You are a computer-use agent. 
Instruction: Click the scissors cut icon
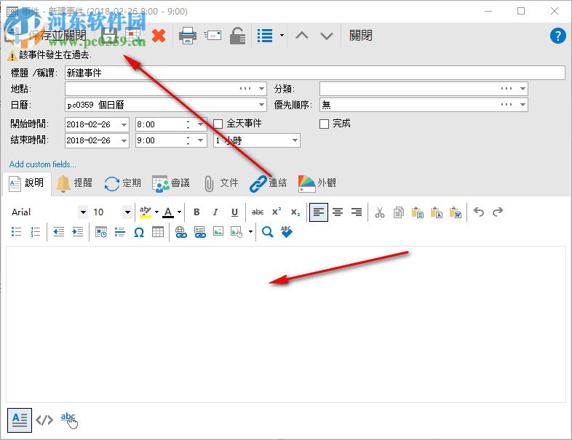[380, 212]
